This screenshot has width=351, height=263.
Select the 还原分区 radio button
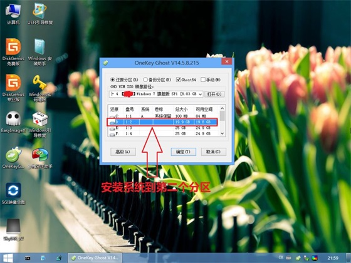[124, 80]
